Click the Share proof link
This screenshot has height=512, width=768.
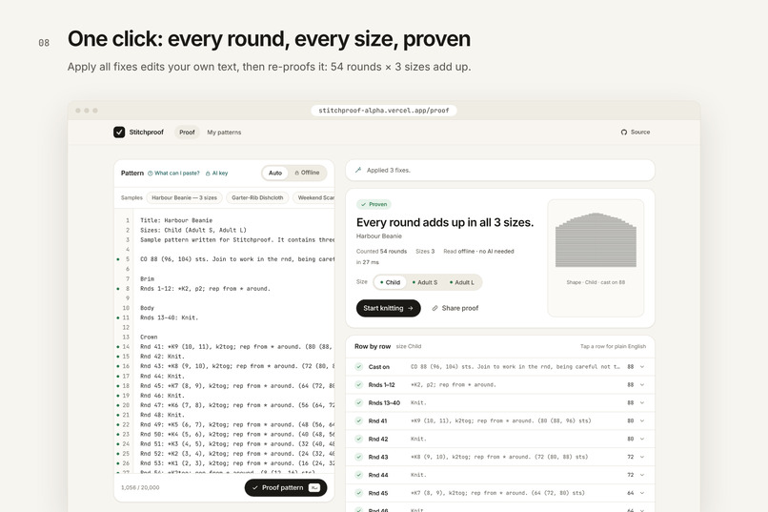(455, 308)
